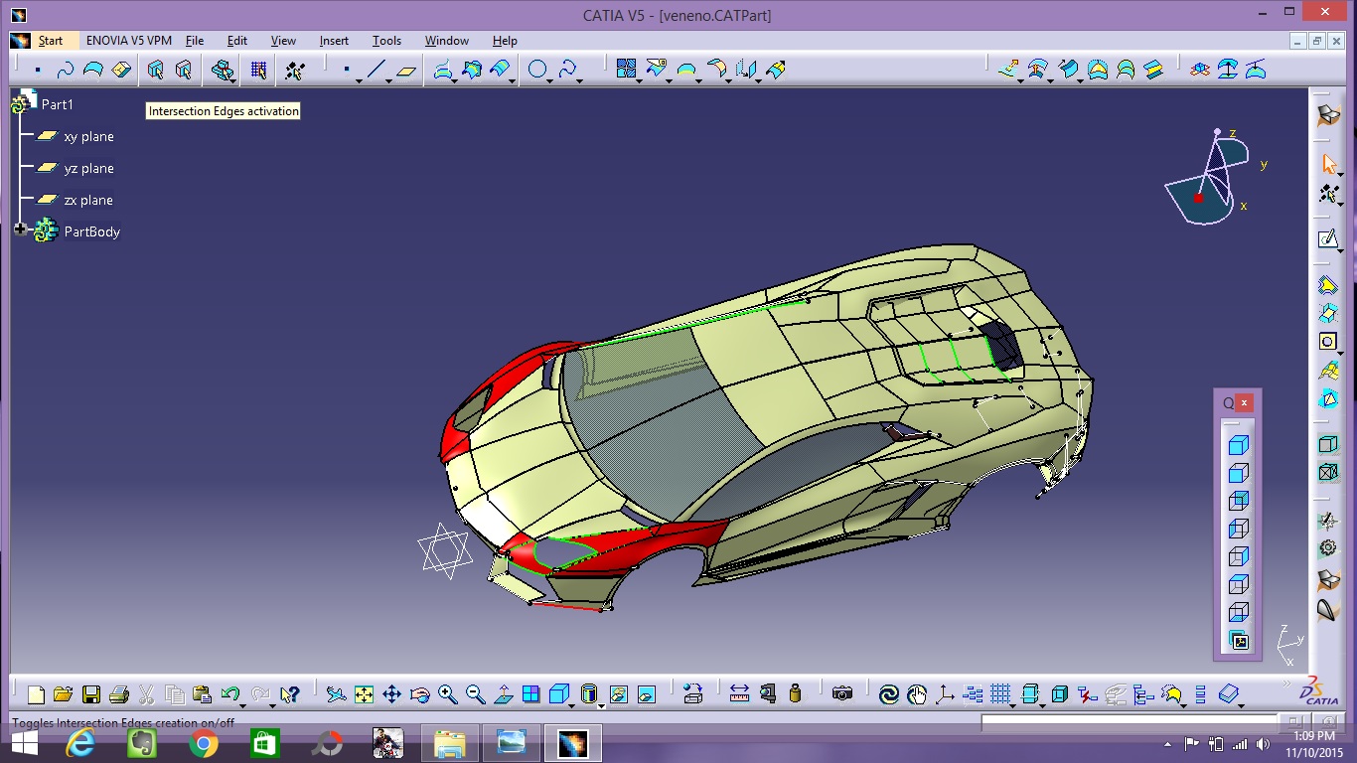The image size is (1357, 763).
Task: Click the Normal View icon
Action: coord(504,694)
